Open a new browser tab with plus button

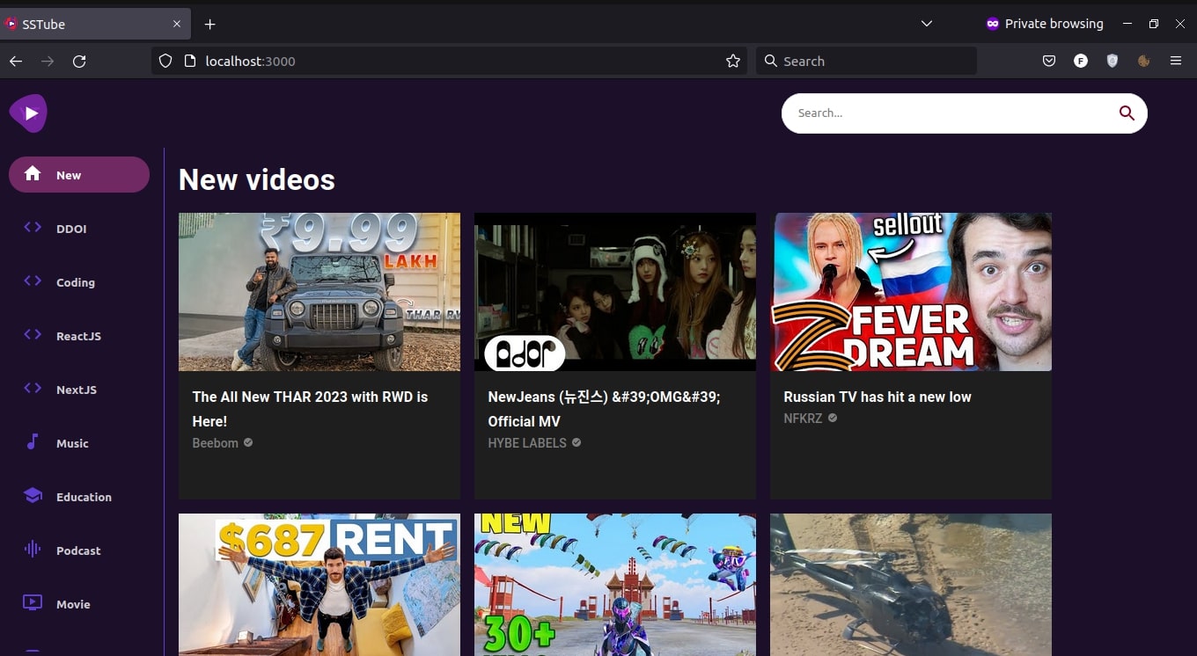(209, 25)
